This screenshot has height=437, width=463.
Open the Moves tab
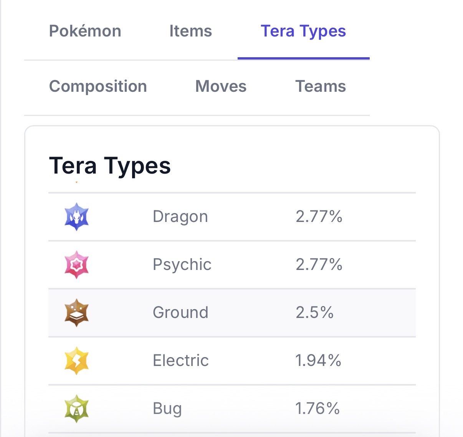pyautogui.click(x=221, y=86)
